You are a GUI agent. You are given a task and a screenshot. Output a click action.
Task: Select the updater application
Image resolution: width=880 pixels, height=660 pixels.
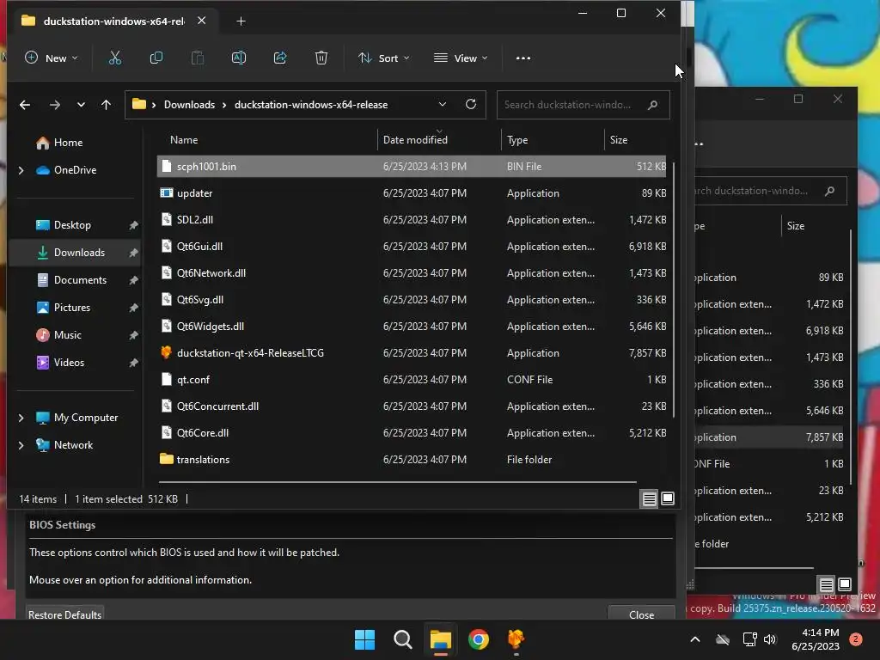412,193
